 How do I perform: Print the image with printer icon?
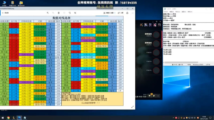[127, 13]
